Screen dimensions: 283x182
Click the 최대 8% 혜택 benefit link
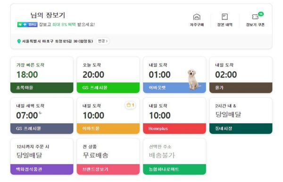64,25
